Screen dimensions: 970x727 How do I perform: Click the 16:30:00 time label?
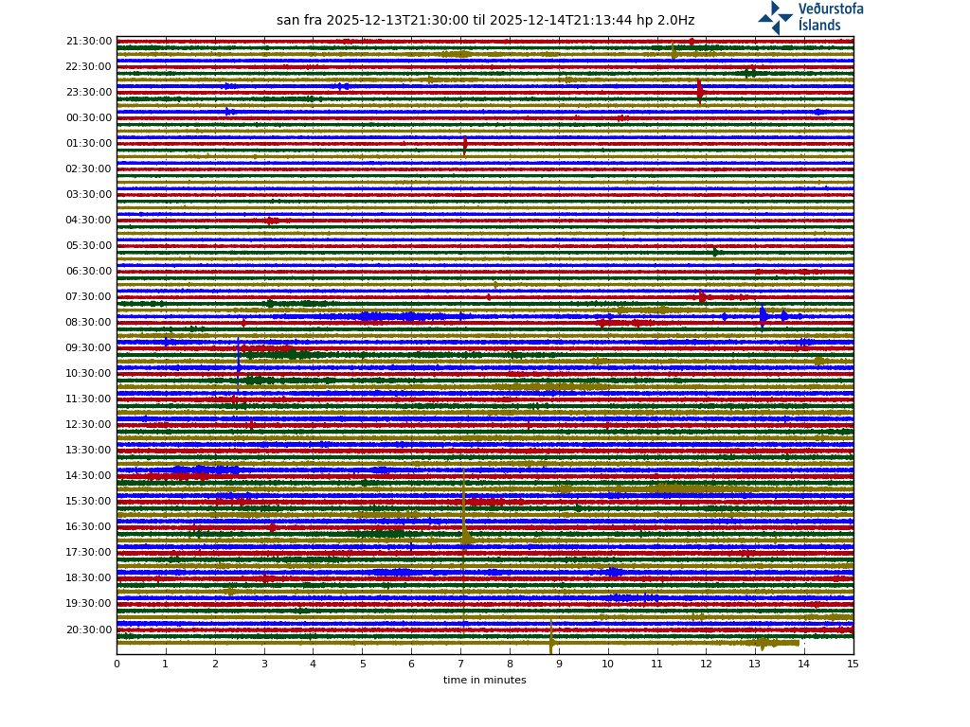click(x=89, y=527)
